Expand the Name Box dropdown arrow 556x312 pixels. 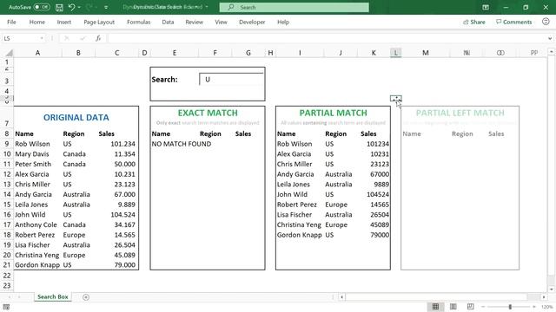42,38
